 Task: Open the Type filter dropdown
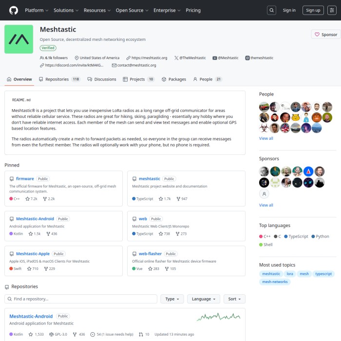[172, 299]
